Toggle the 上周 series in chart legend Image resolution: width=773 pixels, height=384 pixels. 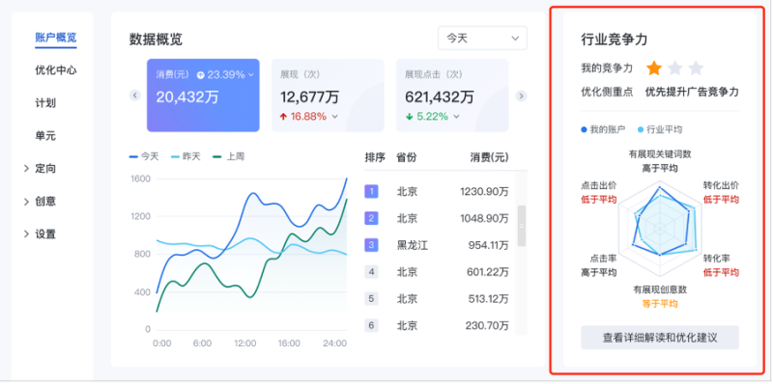click(x=228, y=156)
